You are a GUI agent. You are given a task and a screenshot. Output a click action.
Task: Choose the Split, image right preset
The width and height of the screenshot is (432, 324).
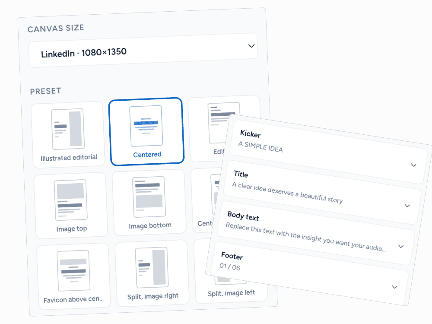[152, 273]
